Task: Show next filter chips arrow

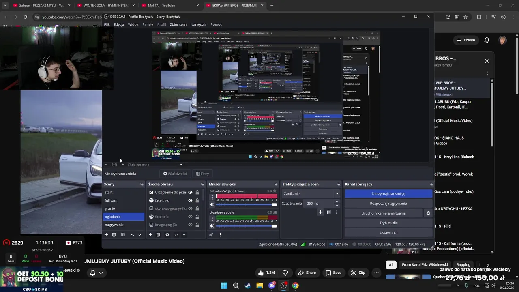Action: pos(488,265)
